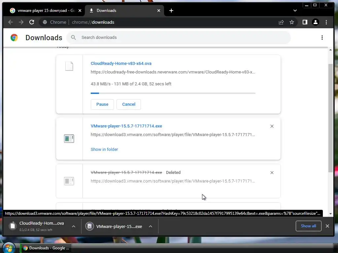The height and width of the screenshot is (253, 338).
Task: Open the Windows Start orb
Action: [9, 248]
